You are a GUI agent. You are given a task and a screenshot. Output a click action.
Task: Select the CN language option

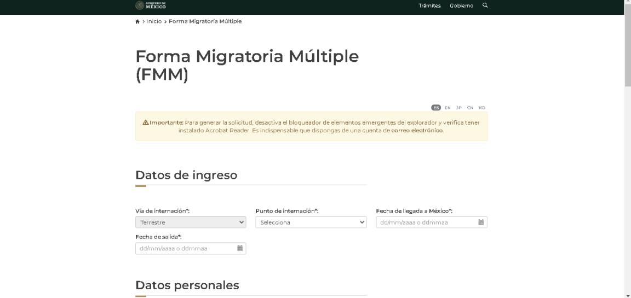471,108
